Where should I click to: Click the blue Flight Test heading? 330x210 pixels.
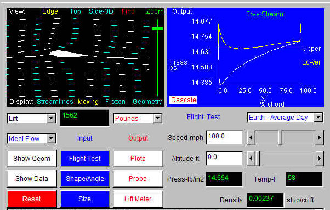point(203,117)
